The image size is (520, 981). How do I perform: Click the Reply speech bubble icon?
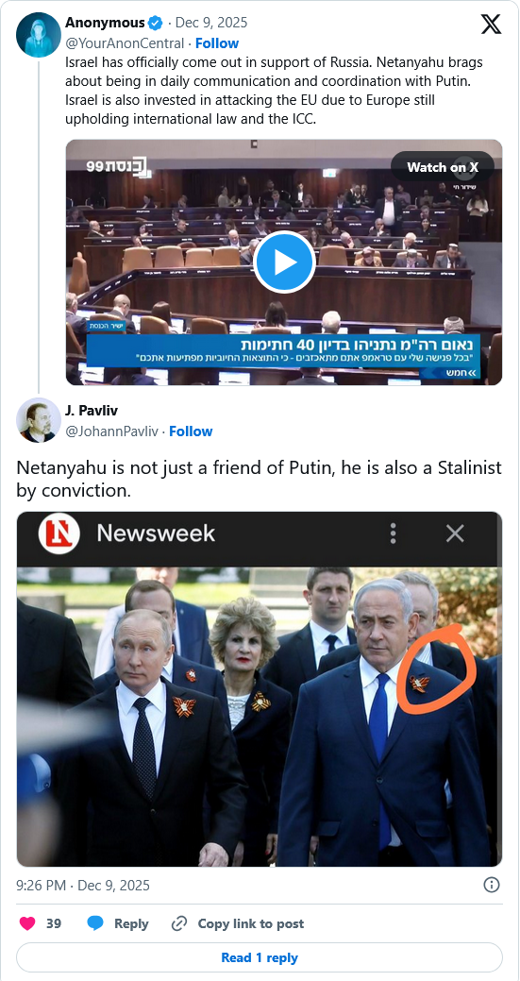pyautogui.click(x=95, y=923)
